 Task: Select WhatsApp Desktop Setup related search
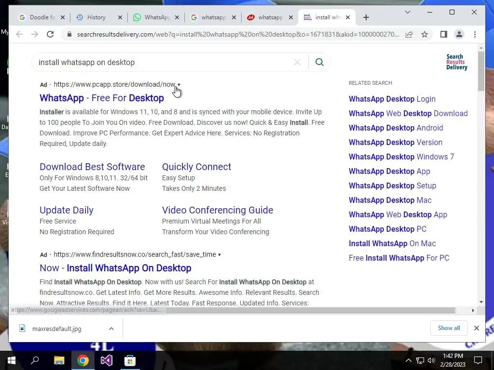392,186
